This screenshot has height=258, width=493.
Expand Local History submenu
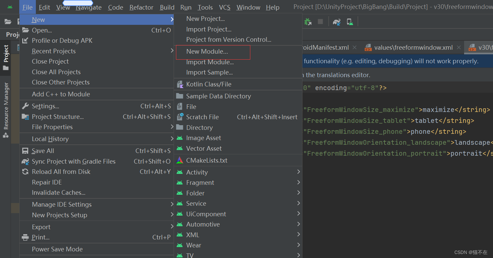(x=97, y=139)
